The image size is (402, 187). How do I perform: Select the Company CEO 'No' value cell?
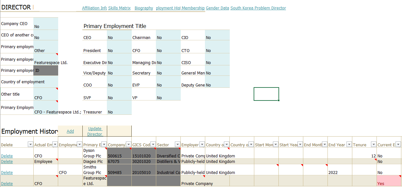pos(46,24)
